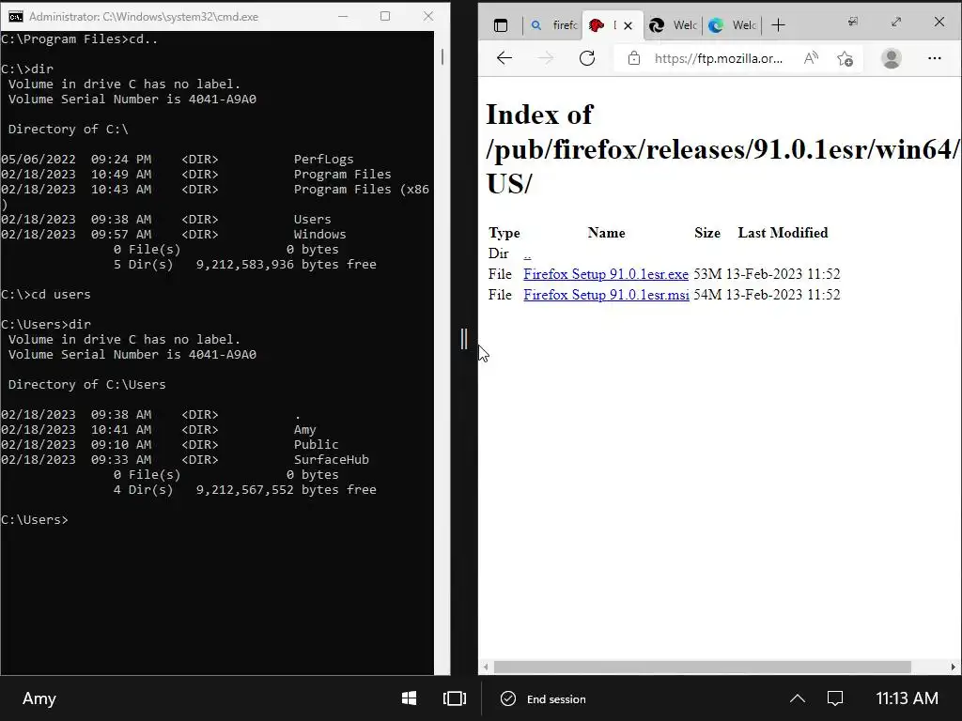The image size is (962, 721).
Task: Click the 'PerfLogs' directory entry in cmd
Action: [x=323, y=160]
